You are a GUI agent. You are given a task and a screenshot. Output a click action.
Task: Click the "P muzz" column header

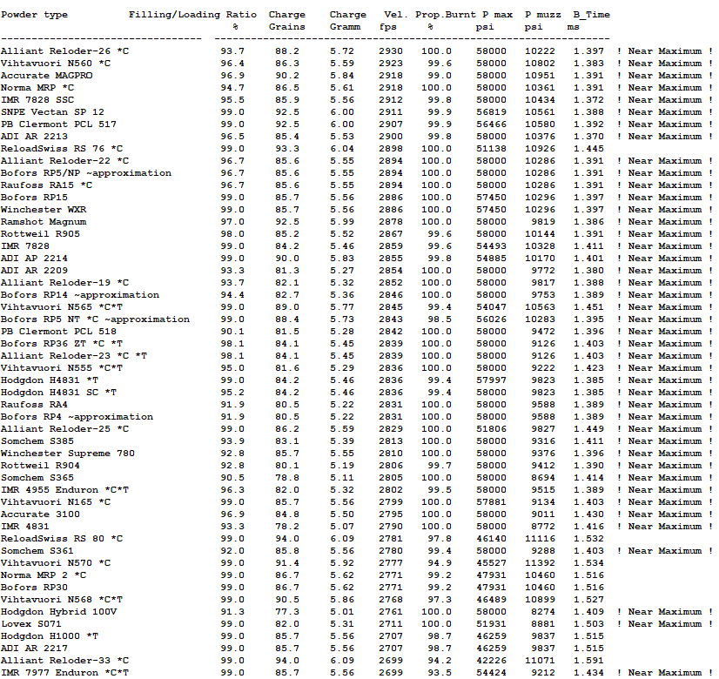click(x=543, y=15)
